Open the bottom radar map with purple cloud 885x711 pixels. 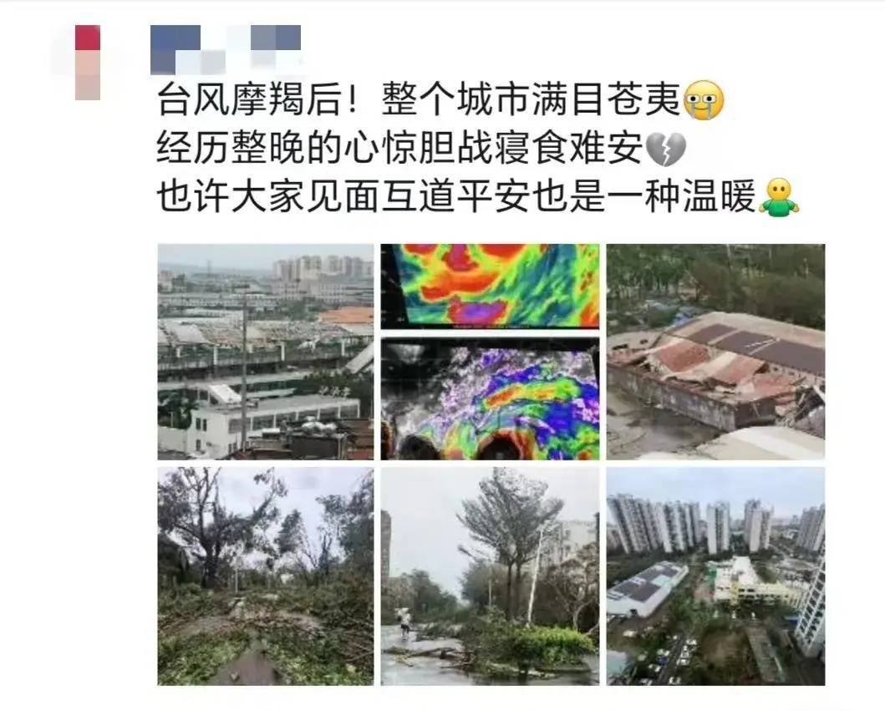(x=490, y=399)
